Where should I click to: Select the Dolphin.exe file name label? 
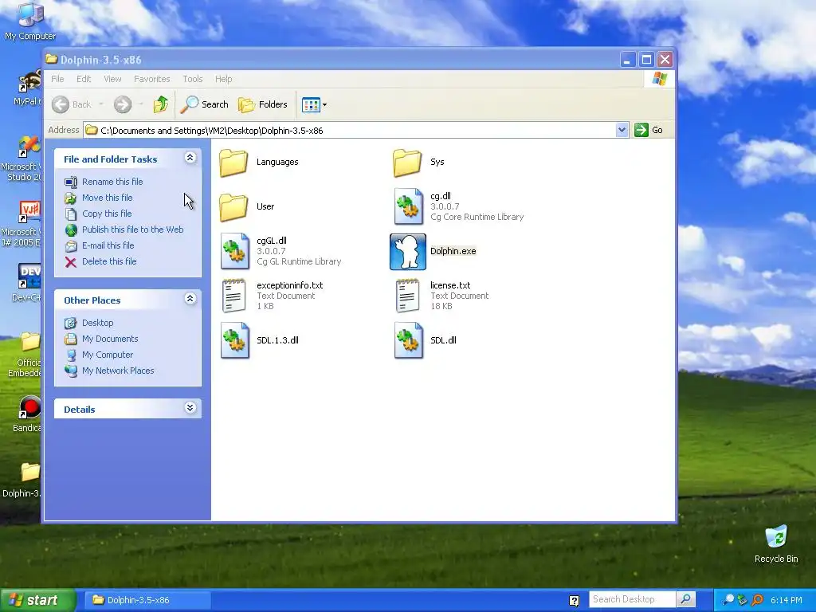(453, 251)
